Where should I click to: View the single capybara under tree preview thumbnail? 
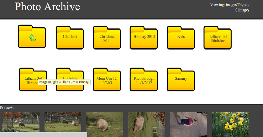[21, 122]
